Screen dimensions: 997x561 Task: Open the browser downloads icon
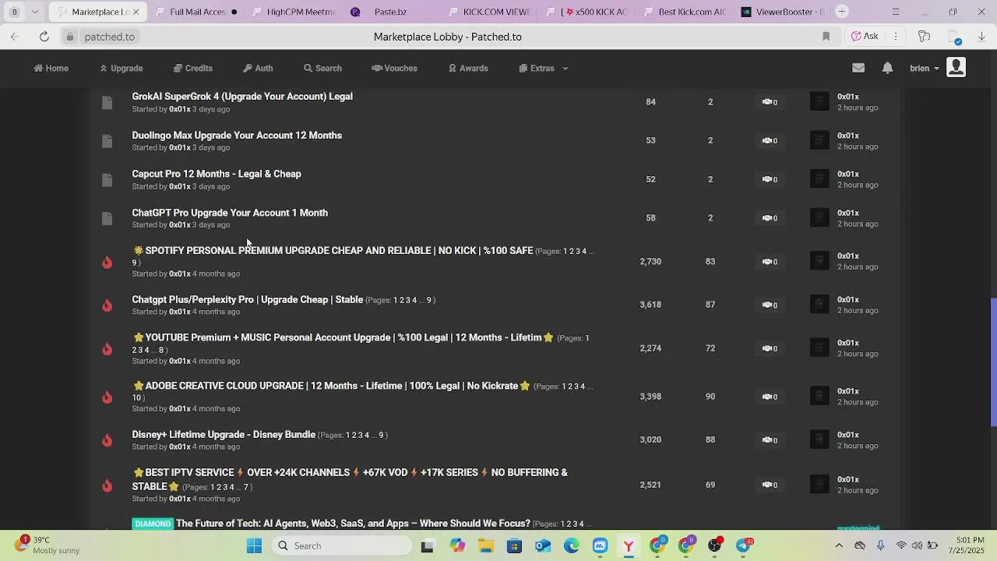[x=981, y=37]
